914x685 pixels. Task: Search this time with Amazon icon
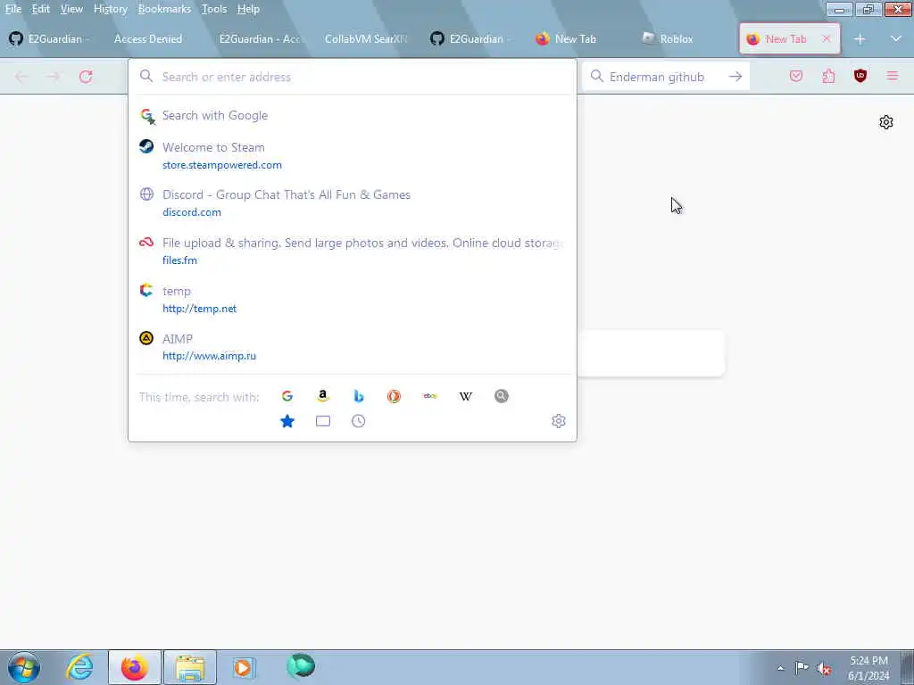click(x=323, y=396)
